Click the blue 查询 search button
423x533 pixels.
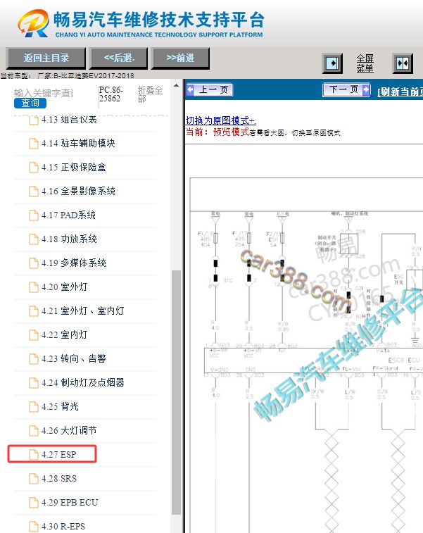pos(30,103)
